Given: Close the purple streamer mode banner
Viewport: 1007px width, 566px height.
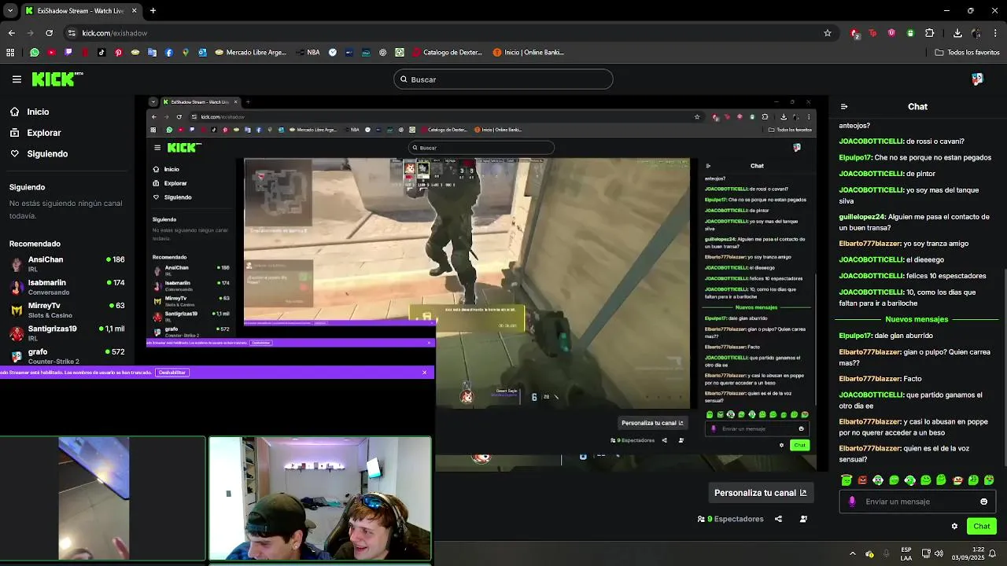Looking at the screenshot, I should click(x=425, y=373).
